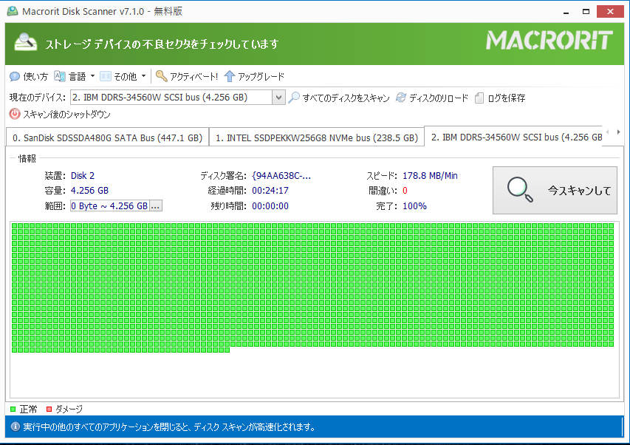
Task: Click the info icon in status bar
Action: pos(15,427)
